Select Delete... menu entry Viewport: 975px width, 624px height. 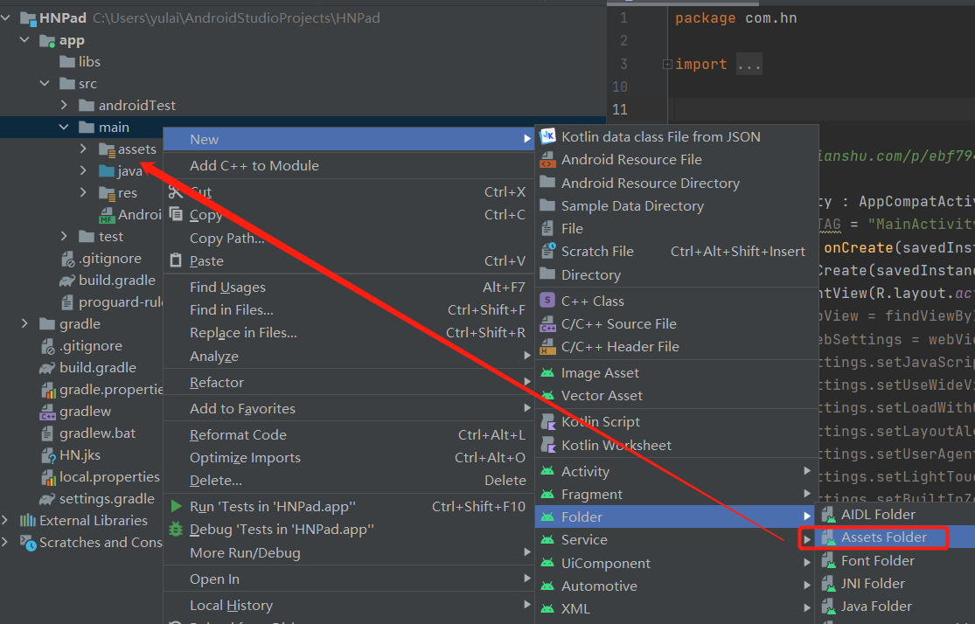[x=349, y=481]
